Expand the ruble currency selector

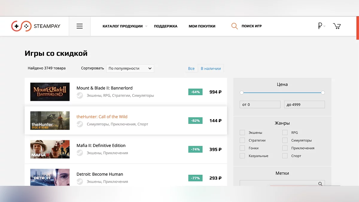322,26
